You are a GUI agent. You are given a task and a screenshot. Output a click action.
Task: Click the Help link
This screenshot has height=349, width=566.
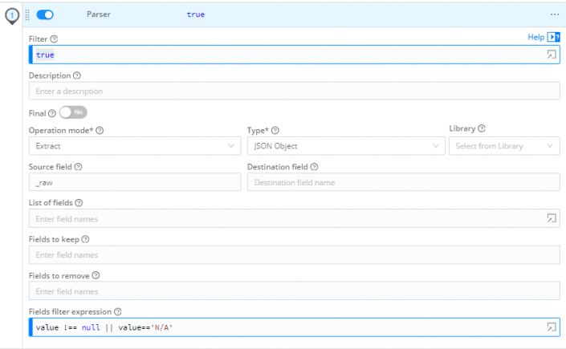coord(535,37)
